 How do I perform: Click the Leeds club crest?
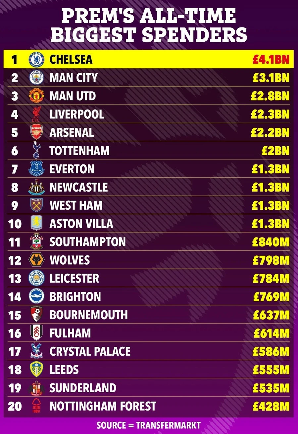tap(36, 369)
